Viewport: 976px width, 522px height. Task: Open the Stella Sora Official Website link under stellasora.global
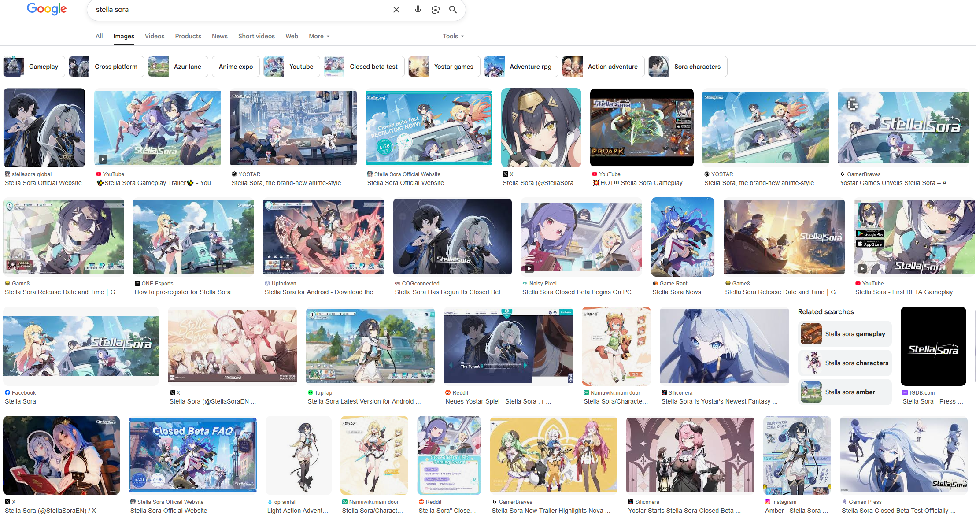coord(43,183)
